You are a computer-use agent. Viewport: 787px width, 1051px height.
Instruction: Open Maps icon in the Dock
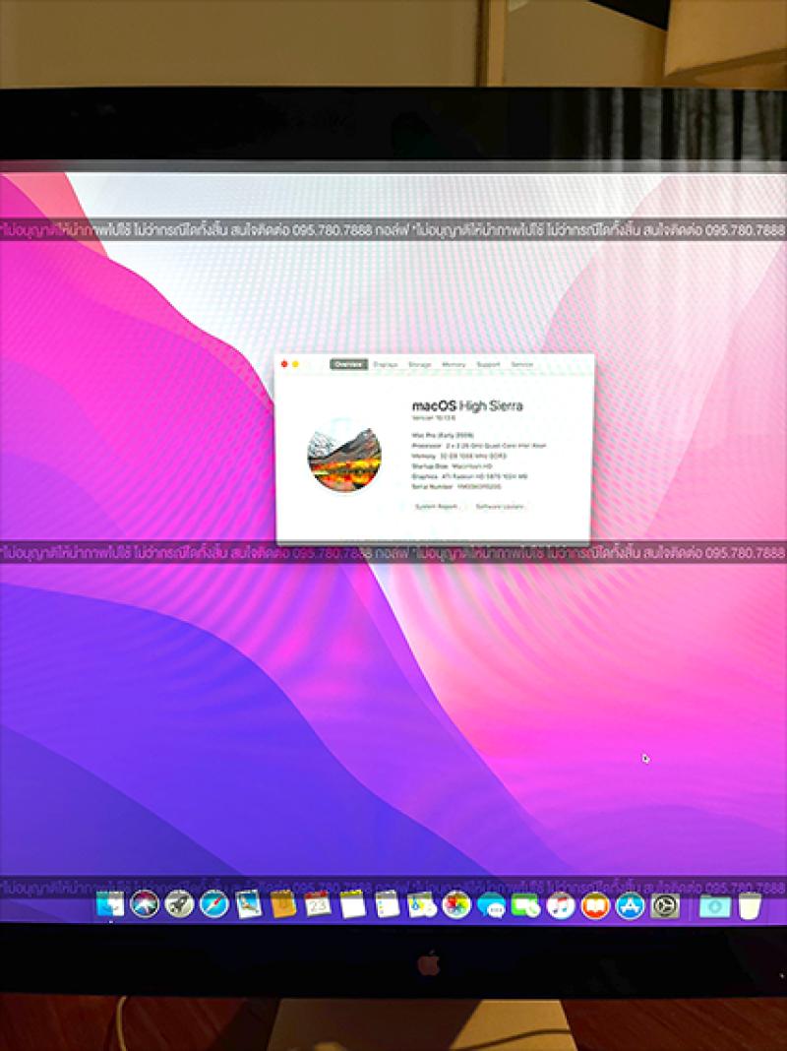point(422,905)
